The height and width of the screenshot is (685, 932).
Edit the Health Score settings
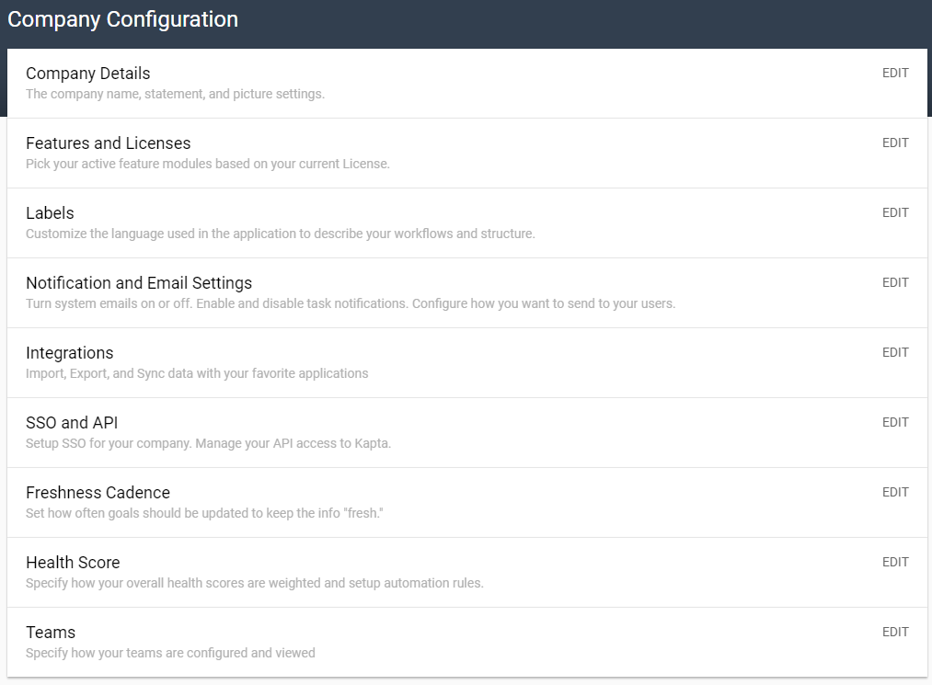pyautogui.click(x=894, y=563)
